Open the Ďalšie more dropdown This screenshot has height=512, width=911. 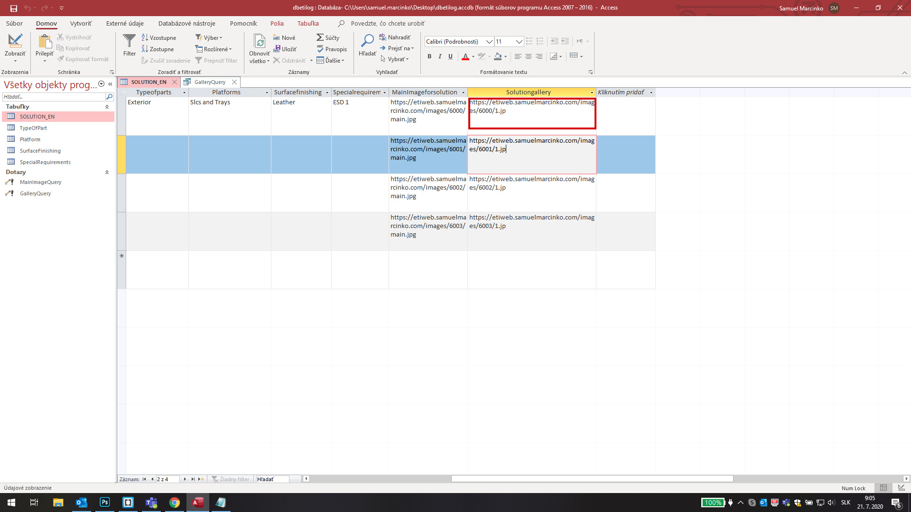click(331, 60)
